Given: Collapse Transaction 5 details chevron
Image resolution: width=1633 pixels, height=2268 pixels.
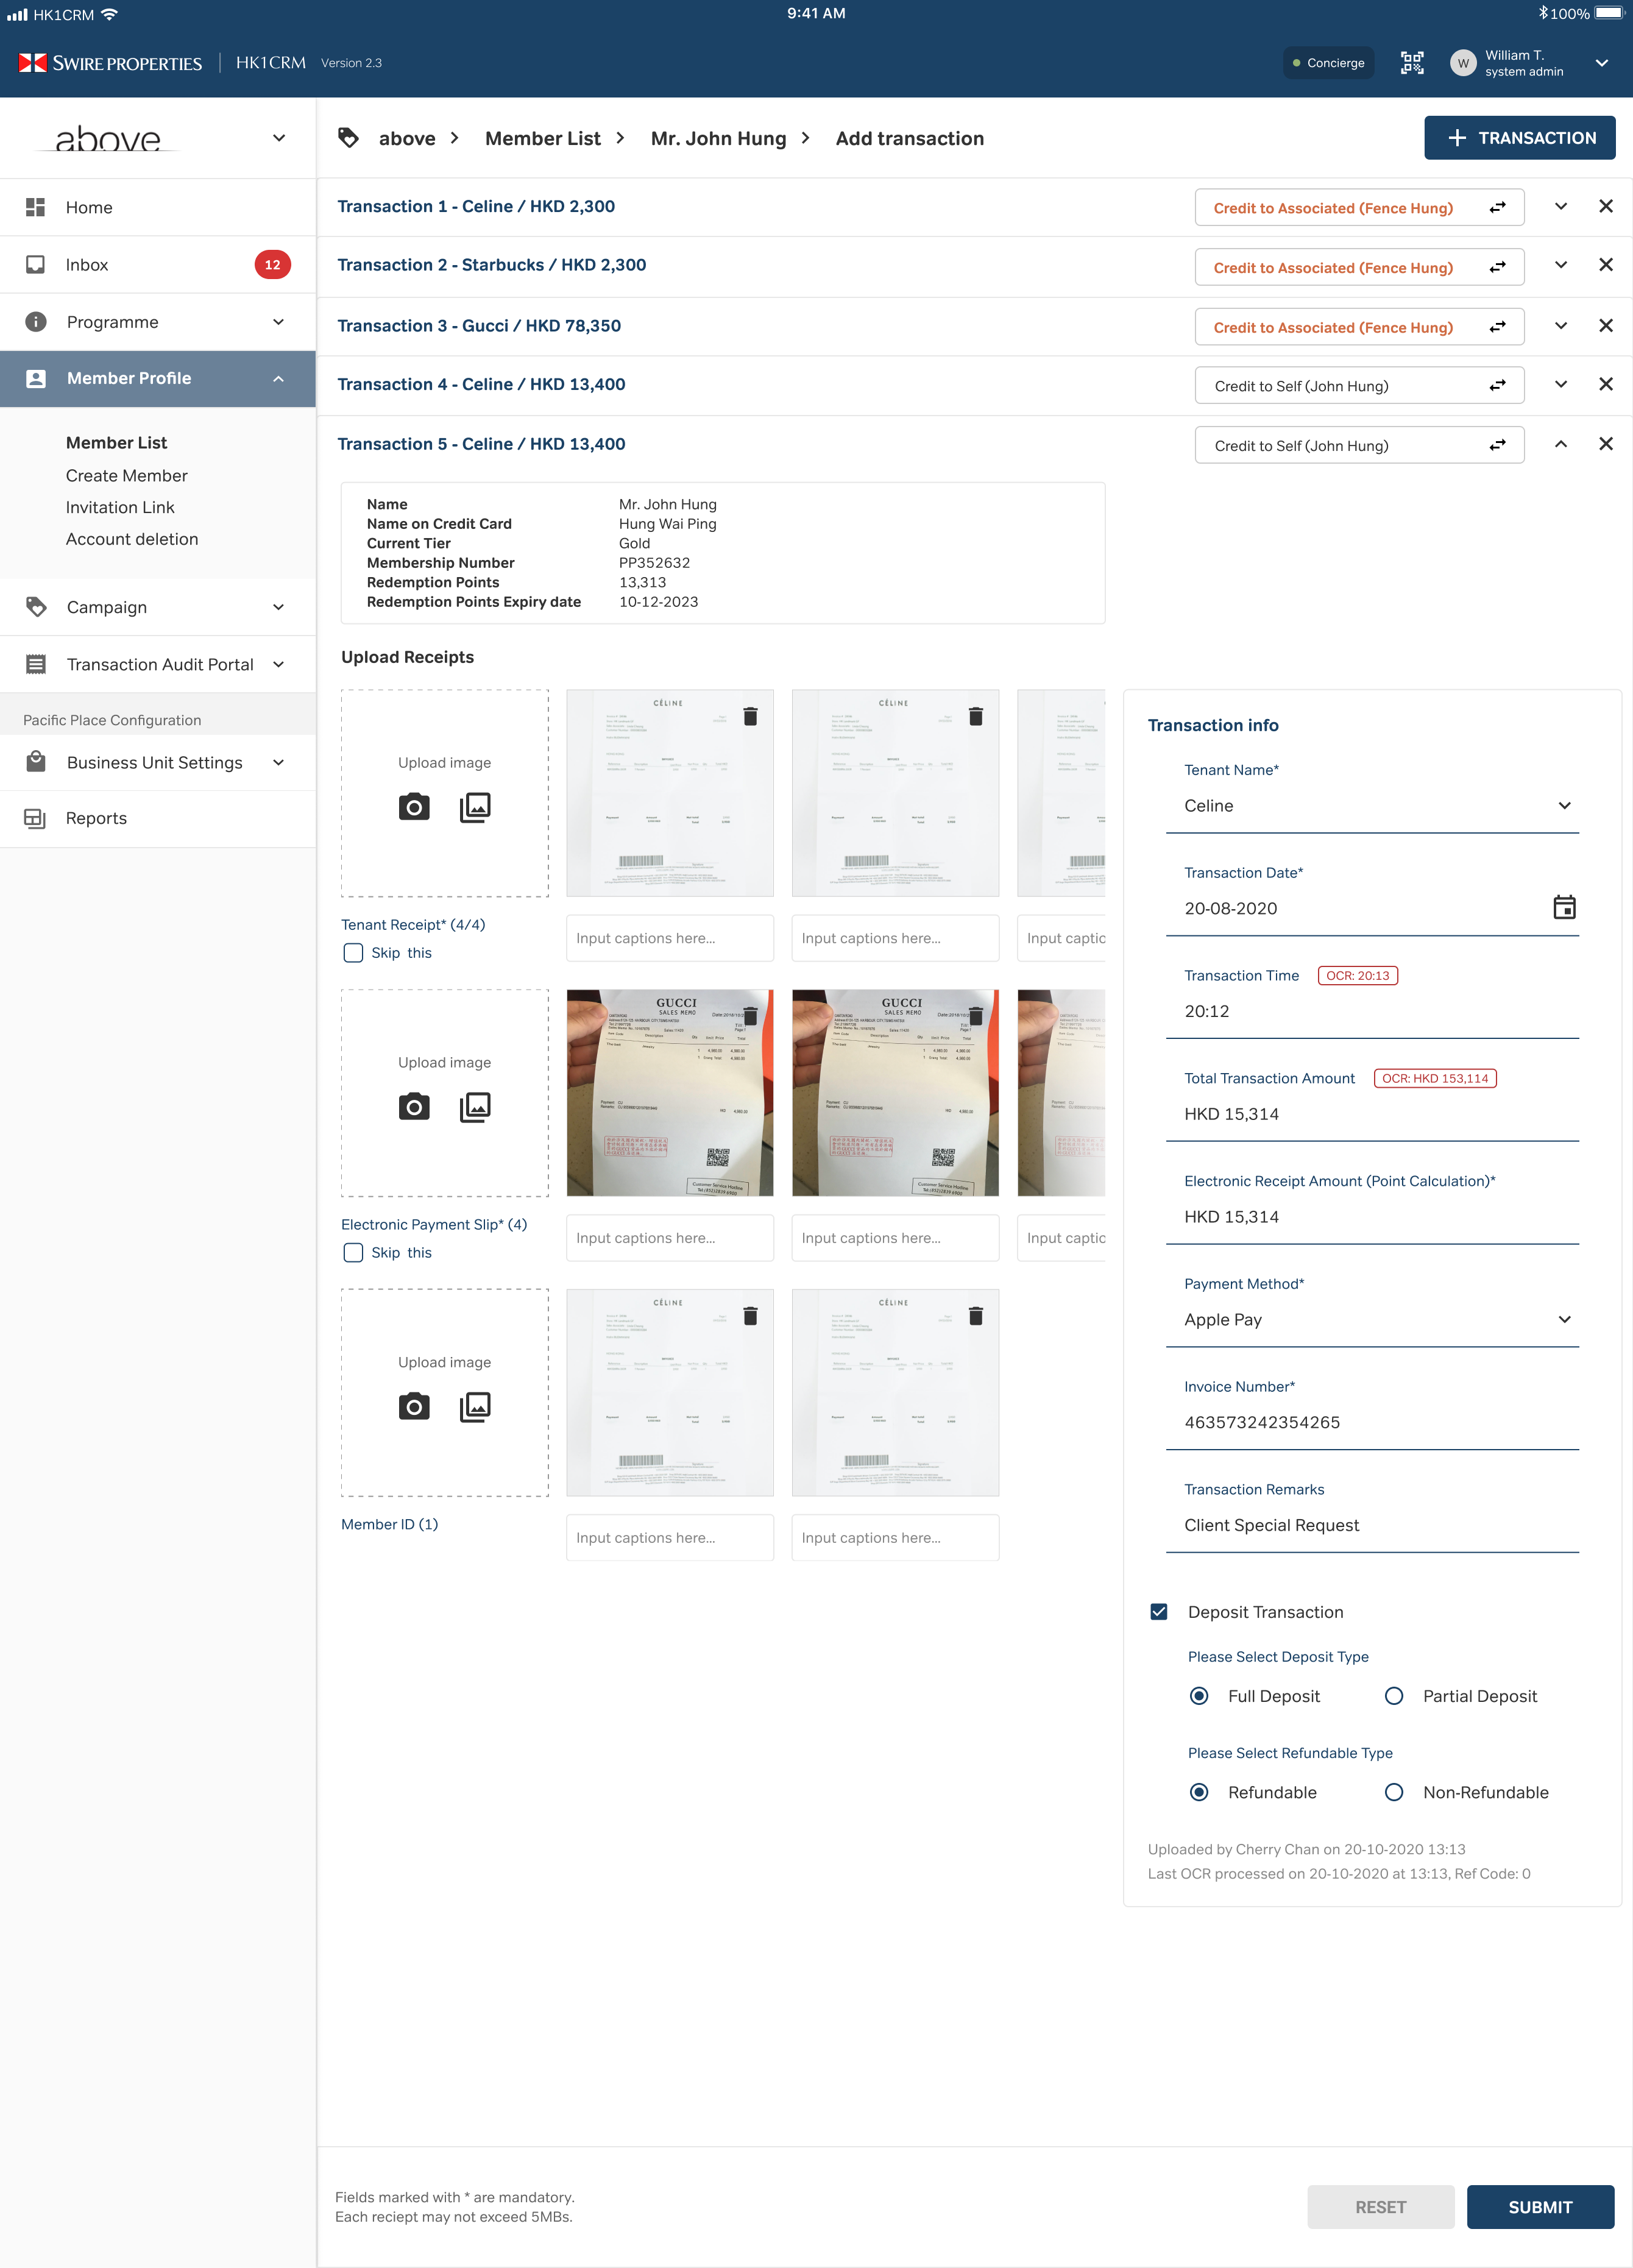Looking at the screenshot, I should [x=1561, y=444].
